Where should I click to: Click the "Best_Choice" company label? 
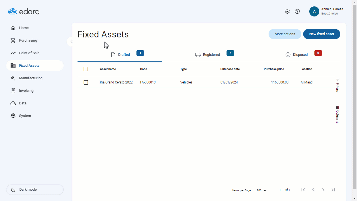pos(329,14)
